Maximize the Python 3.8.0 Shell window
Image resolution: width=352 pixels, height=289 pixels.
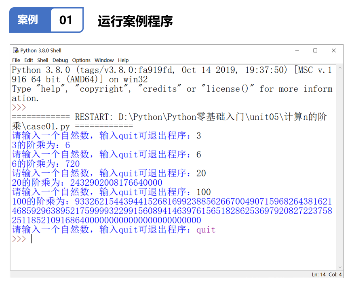(x=315, y=50)
